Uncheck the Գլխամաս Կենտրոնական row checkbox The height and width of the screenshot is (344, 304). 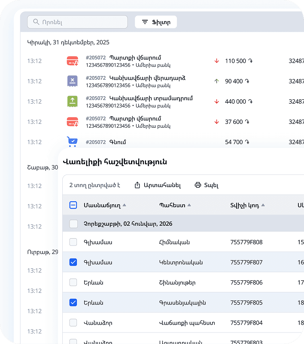pos(73,262)
